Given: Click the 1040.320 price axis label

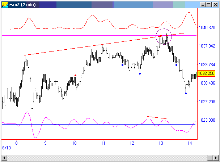Looking at the screenshot, I should 207,27.
